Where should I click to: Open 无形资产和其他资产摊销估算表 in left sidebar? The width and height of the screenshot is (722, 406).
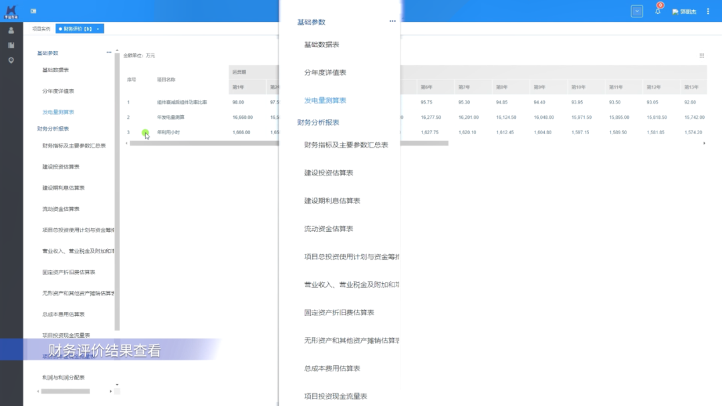(x=78, y=293)
